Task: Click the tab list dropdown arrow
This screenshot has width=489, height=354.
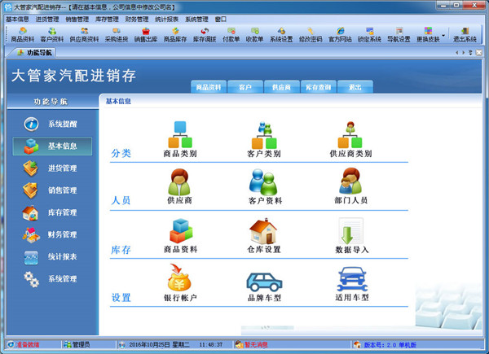Action: tap(470, 53)
